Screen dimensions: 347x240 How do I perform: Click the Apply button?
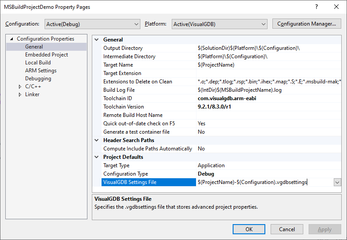(324, 229)
